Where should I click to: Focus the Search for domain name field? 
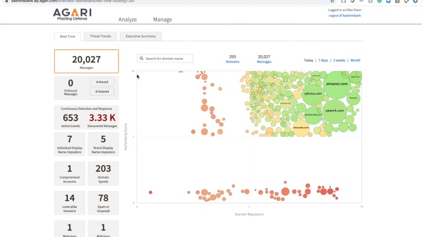pyautogui.click(x=165, y=59)
